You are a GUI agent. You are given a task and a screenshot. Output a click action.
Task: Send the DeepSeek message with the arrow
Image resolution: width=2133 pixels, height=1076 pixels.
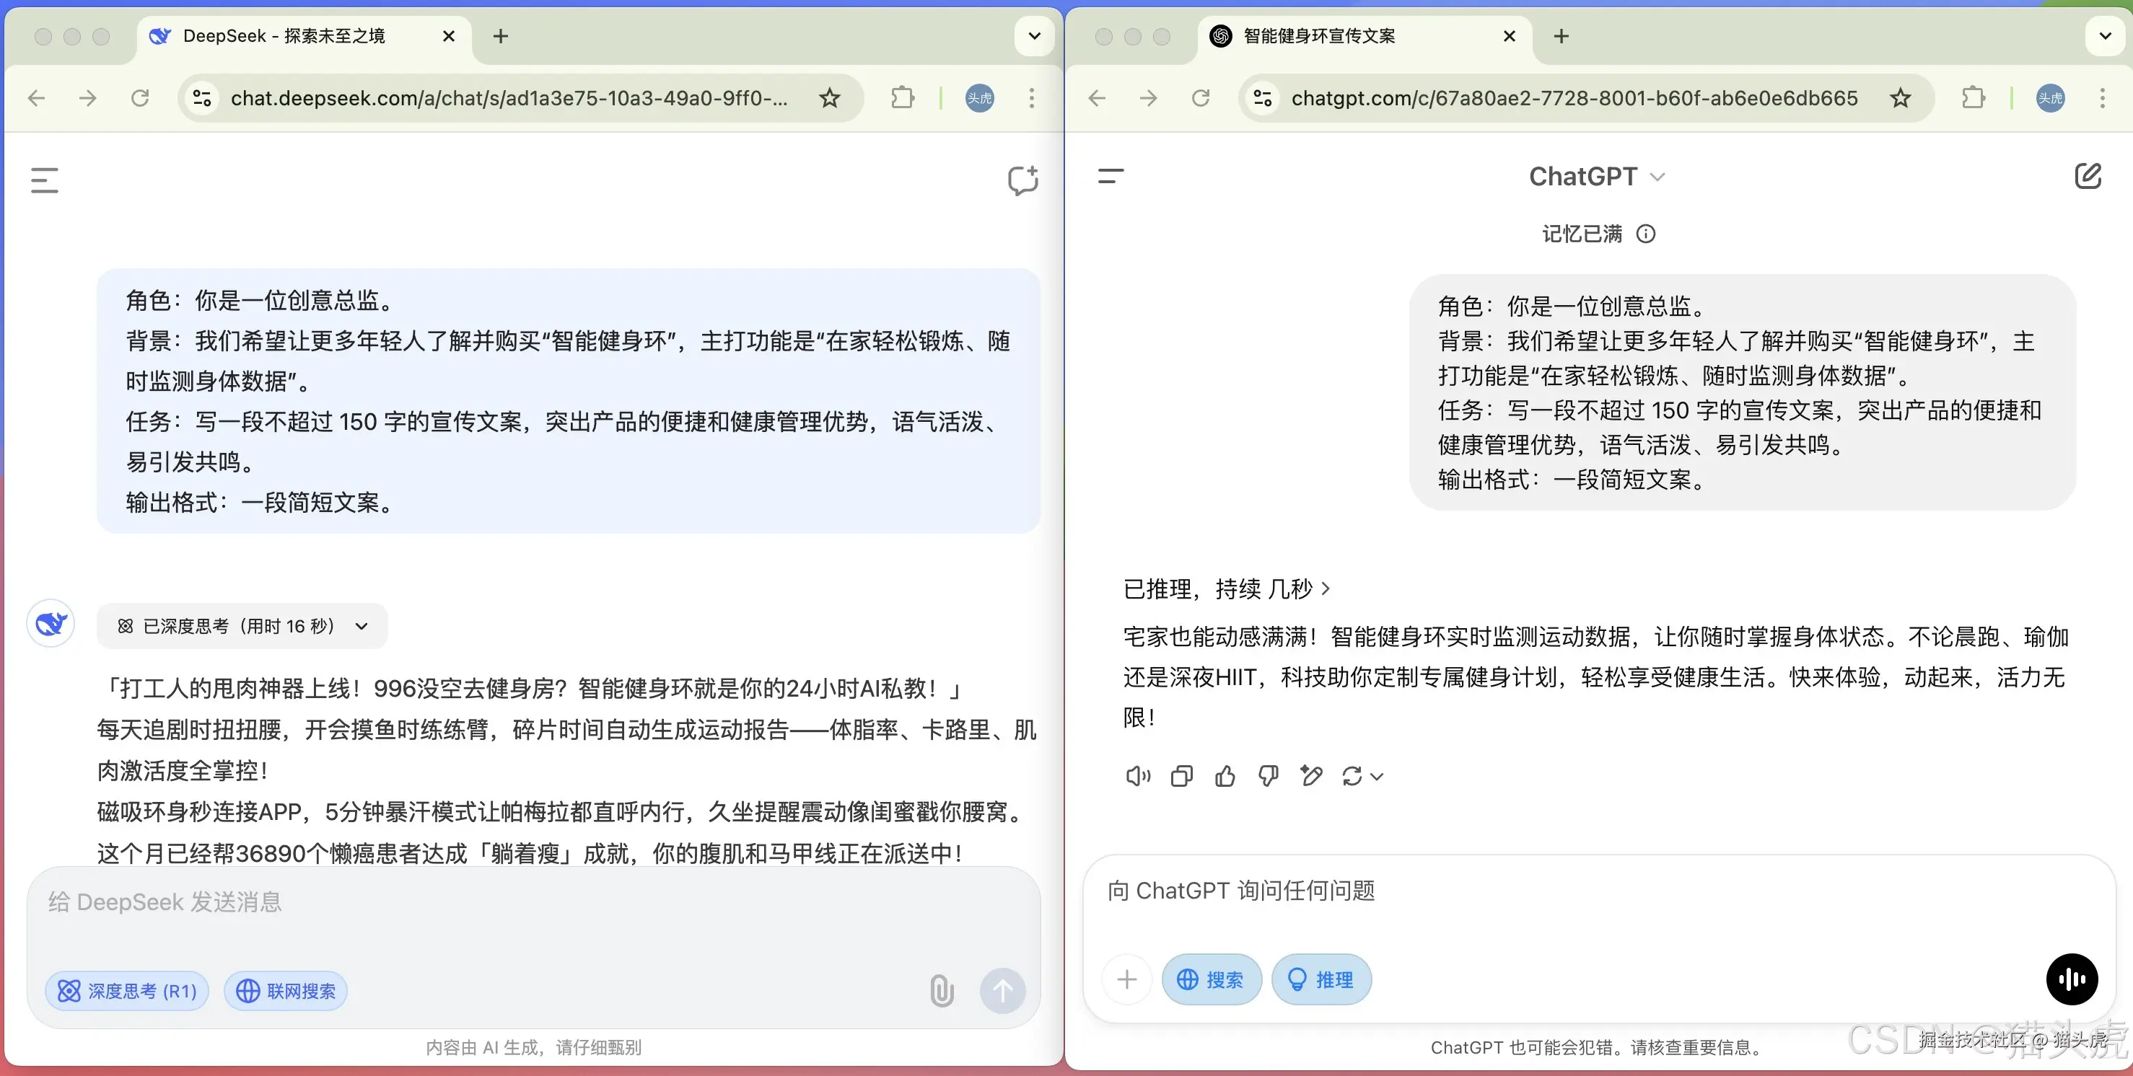point(1003,990)
